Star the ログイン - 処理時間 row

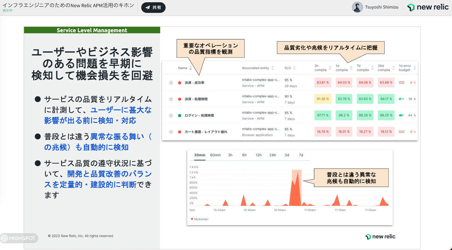(x=171, y=115)
